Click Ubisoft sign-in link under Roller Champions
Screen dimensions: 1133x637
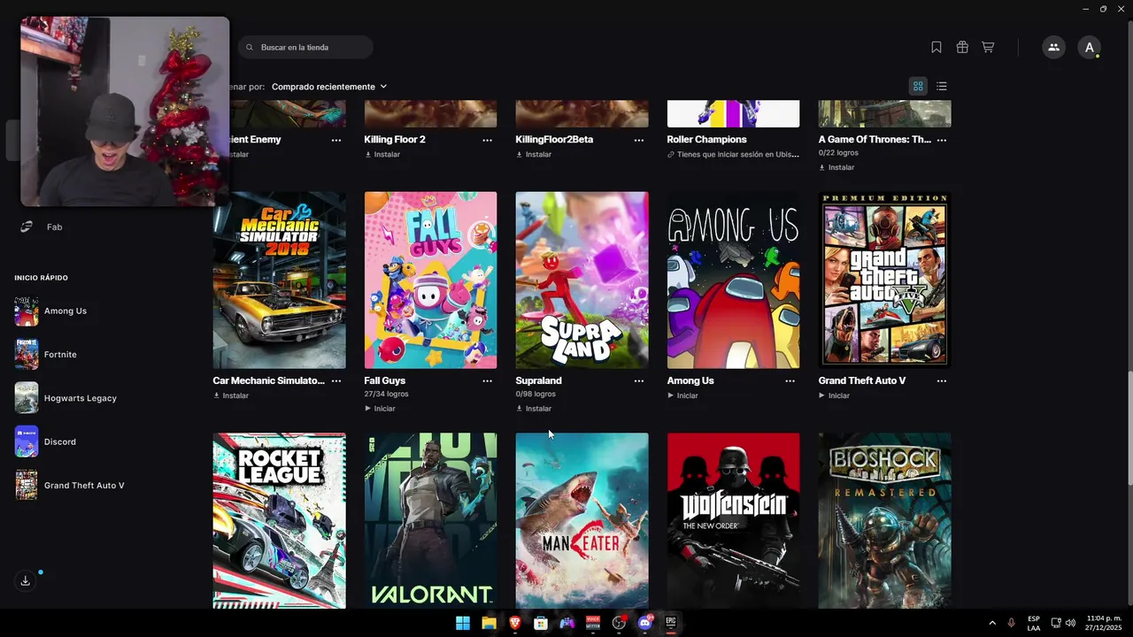coord(733,155)
